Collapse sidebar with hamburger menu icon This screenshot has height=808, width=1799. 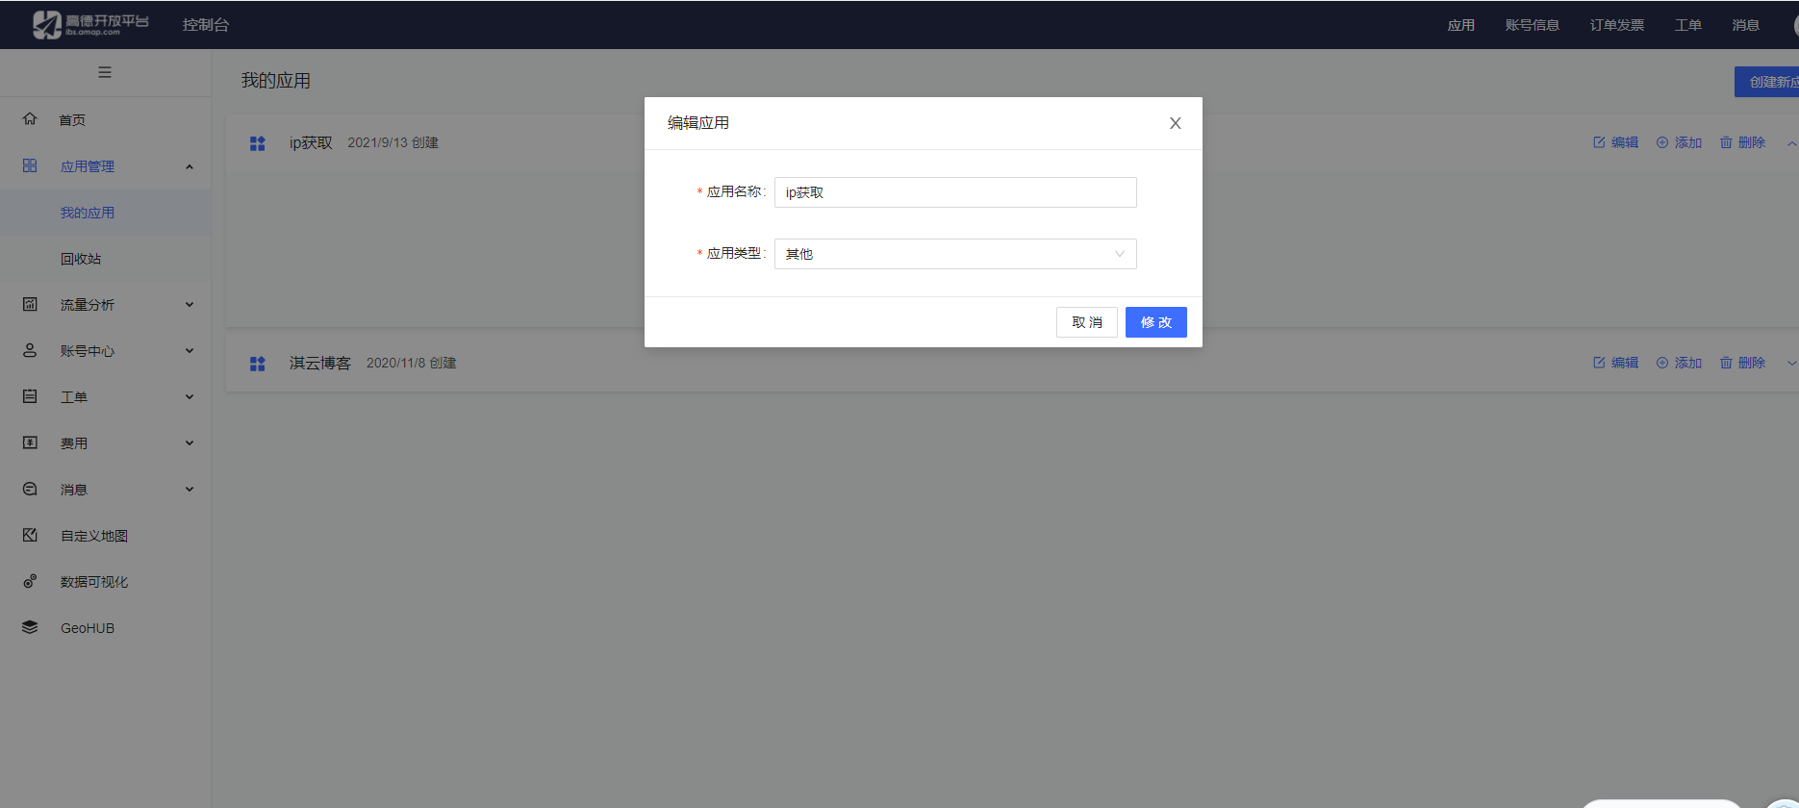(105, 72)
